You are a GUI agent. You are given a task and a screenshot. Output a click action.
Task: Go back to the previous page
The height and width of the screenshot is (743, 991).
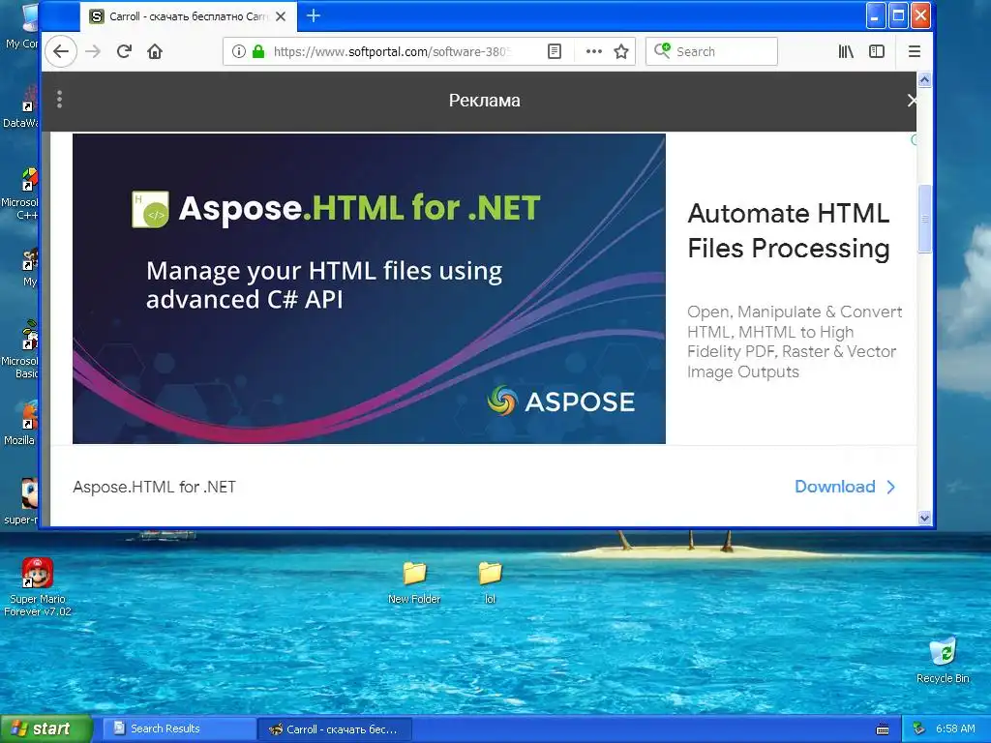click(x=61, y=52)
